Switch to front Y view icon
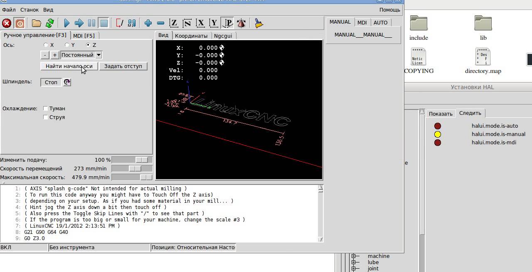The height and width of the screenshot is (272, 532). pyautogui.click(x=214, y=23)
